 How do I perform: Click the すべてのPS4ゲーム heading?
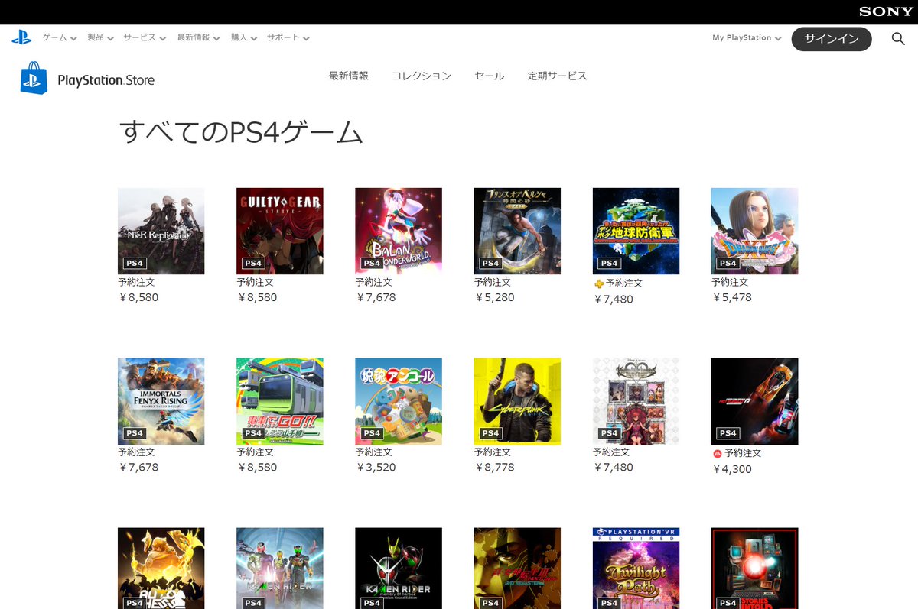tap(242, 133)
